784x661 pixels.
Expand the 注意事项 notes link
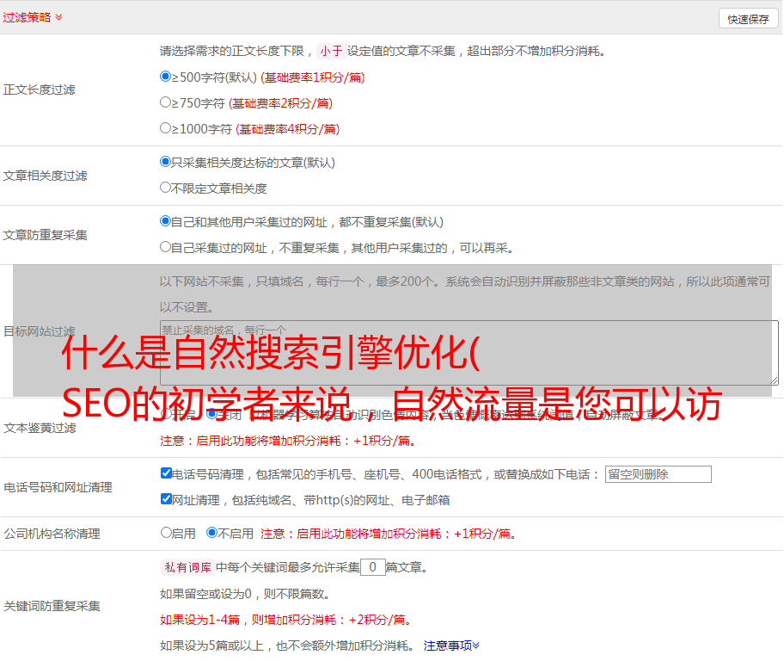(x=450, y=645)
